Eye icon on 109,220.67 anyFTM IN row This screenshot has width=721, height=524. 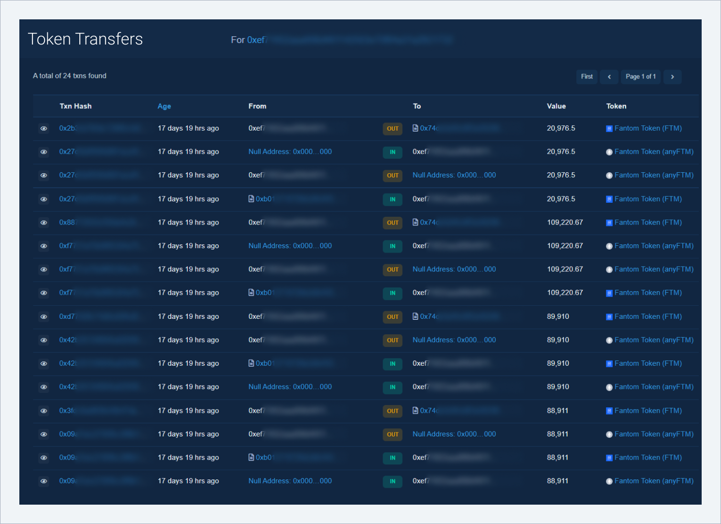(x=44, y=246)
